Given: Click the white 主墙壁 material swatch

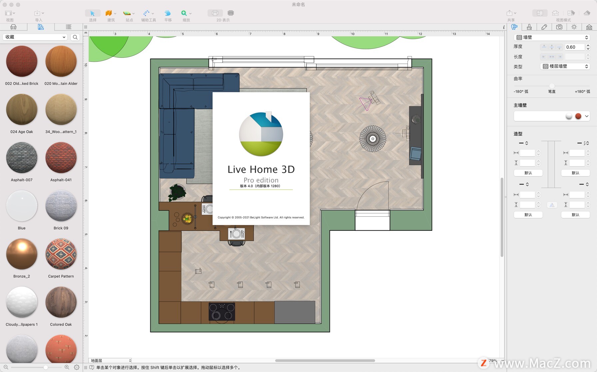Looking at the screenshot, I should click(x=569, y=116).
